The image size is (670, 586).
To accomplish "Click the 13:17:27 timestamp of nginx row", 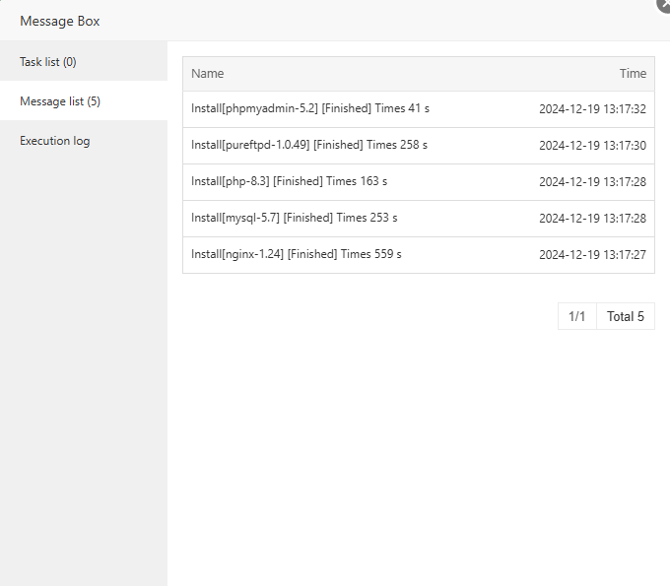I will pos(592,254).
